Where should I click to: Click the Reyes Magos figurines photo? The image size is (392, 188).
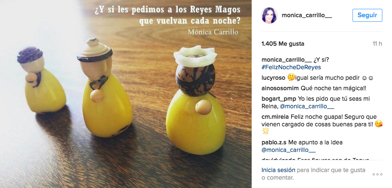[x=126, y=94]
